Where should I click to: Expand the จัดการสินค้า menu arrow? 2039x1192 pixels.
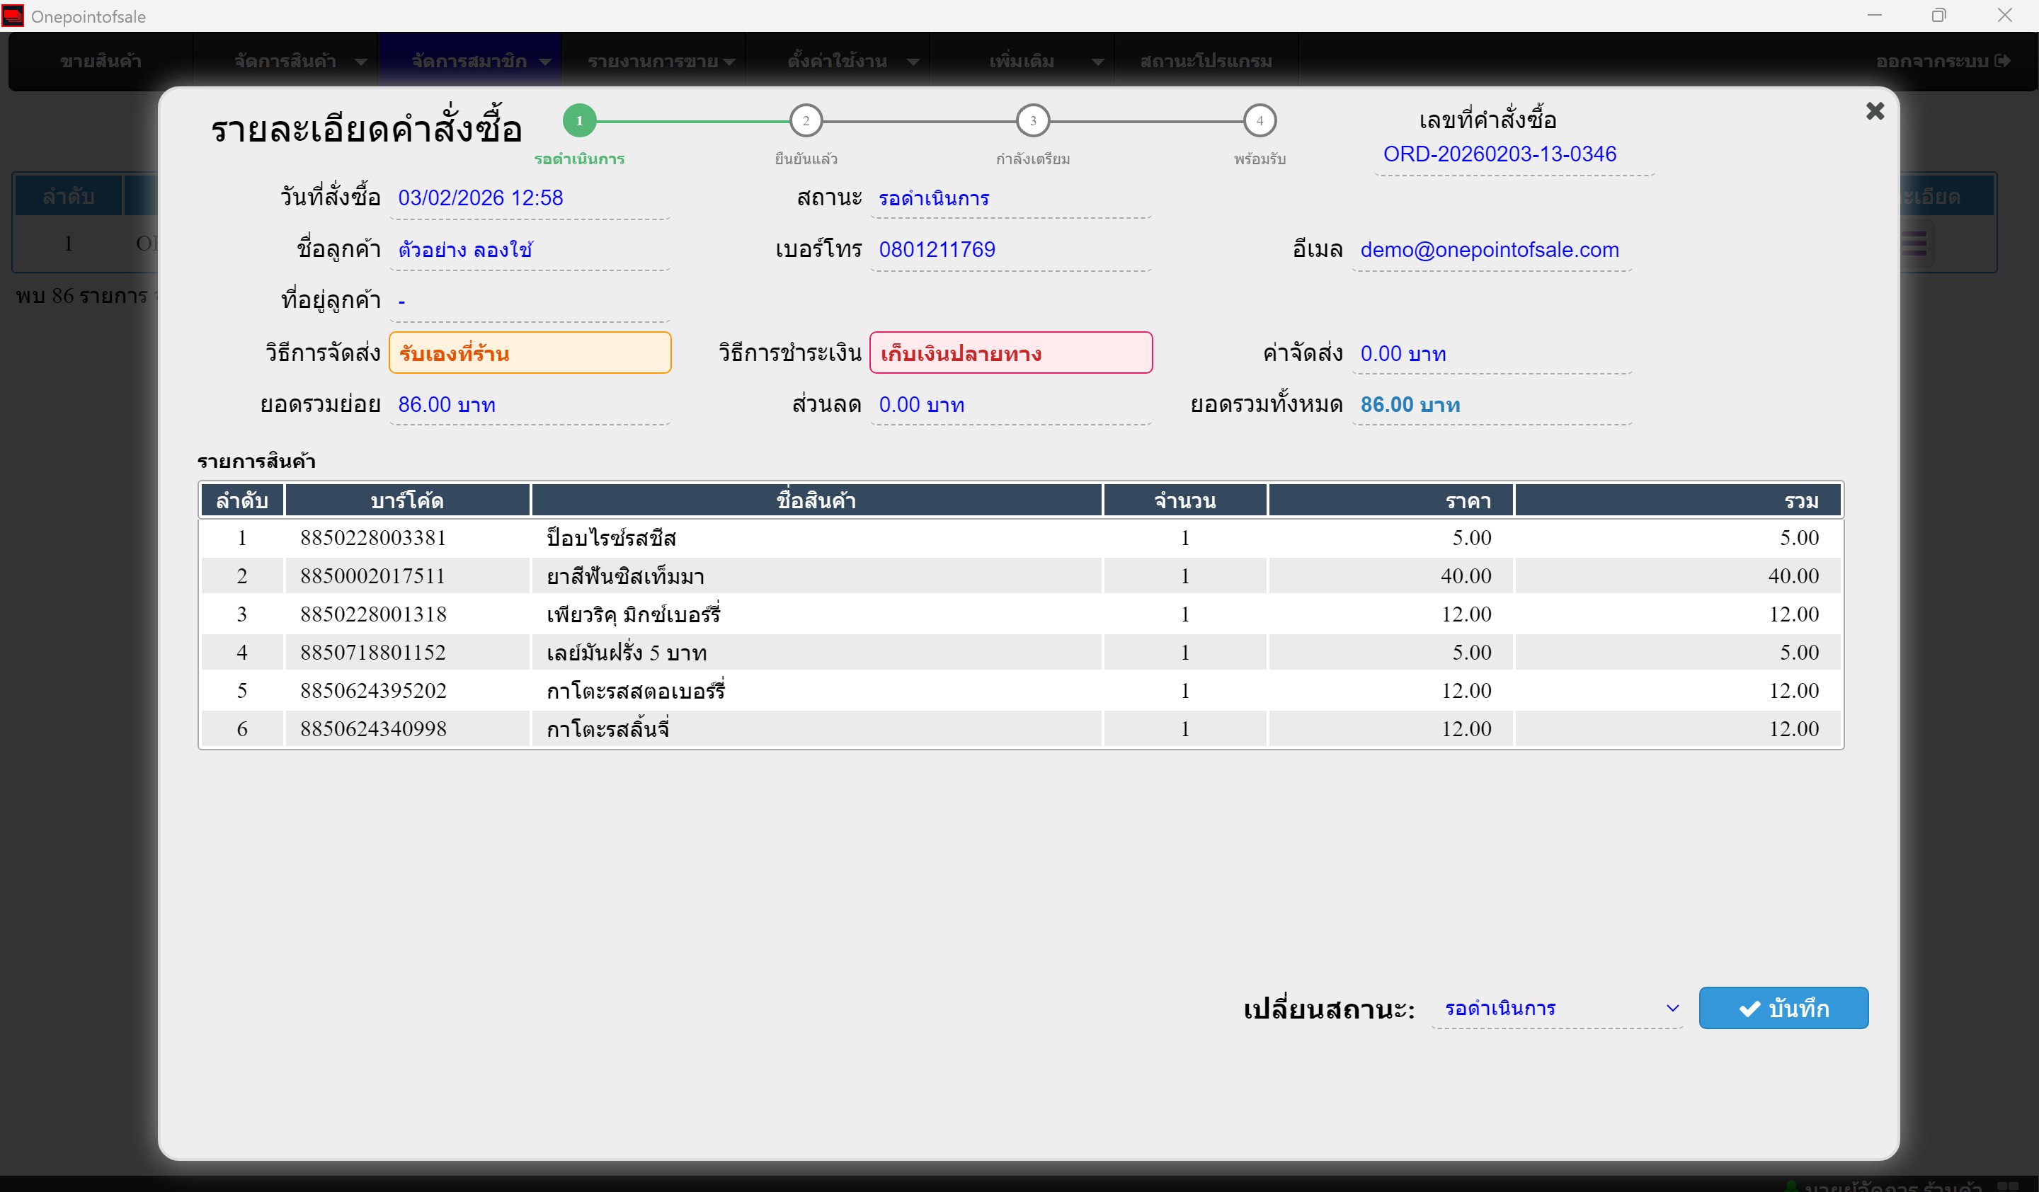pos(361,62)
